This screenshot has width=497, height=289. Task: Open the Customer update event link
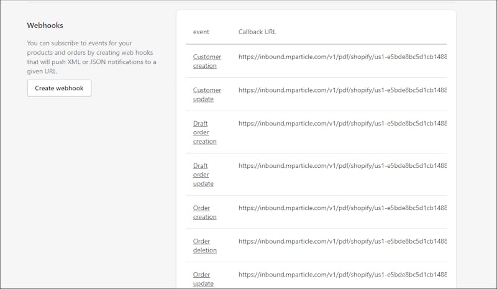click(x=207, y=94)
